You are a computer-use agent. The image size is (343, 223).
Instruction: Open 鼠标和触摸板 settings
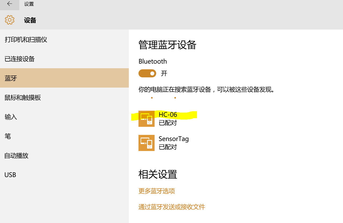coord(23,98)
